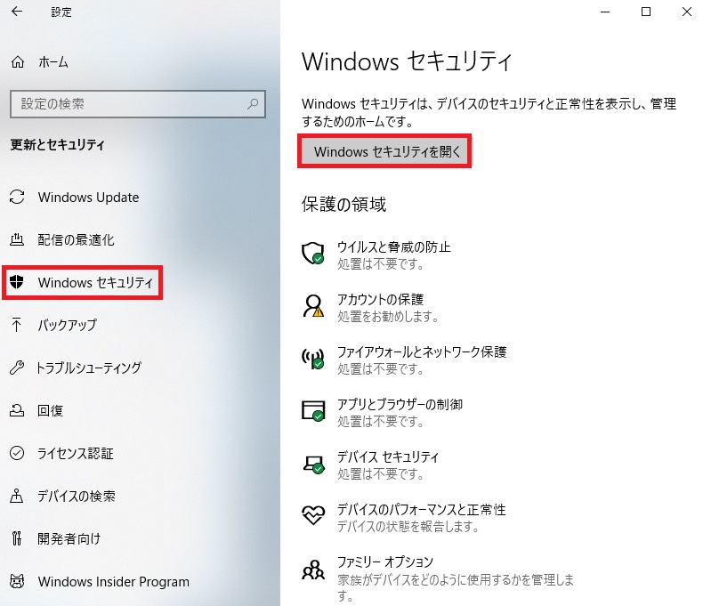Click Windows セキュリティを開く button
Image resolution: width=703 pixels, height=606 pixels.
coord(384,151)
